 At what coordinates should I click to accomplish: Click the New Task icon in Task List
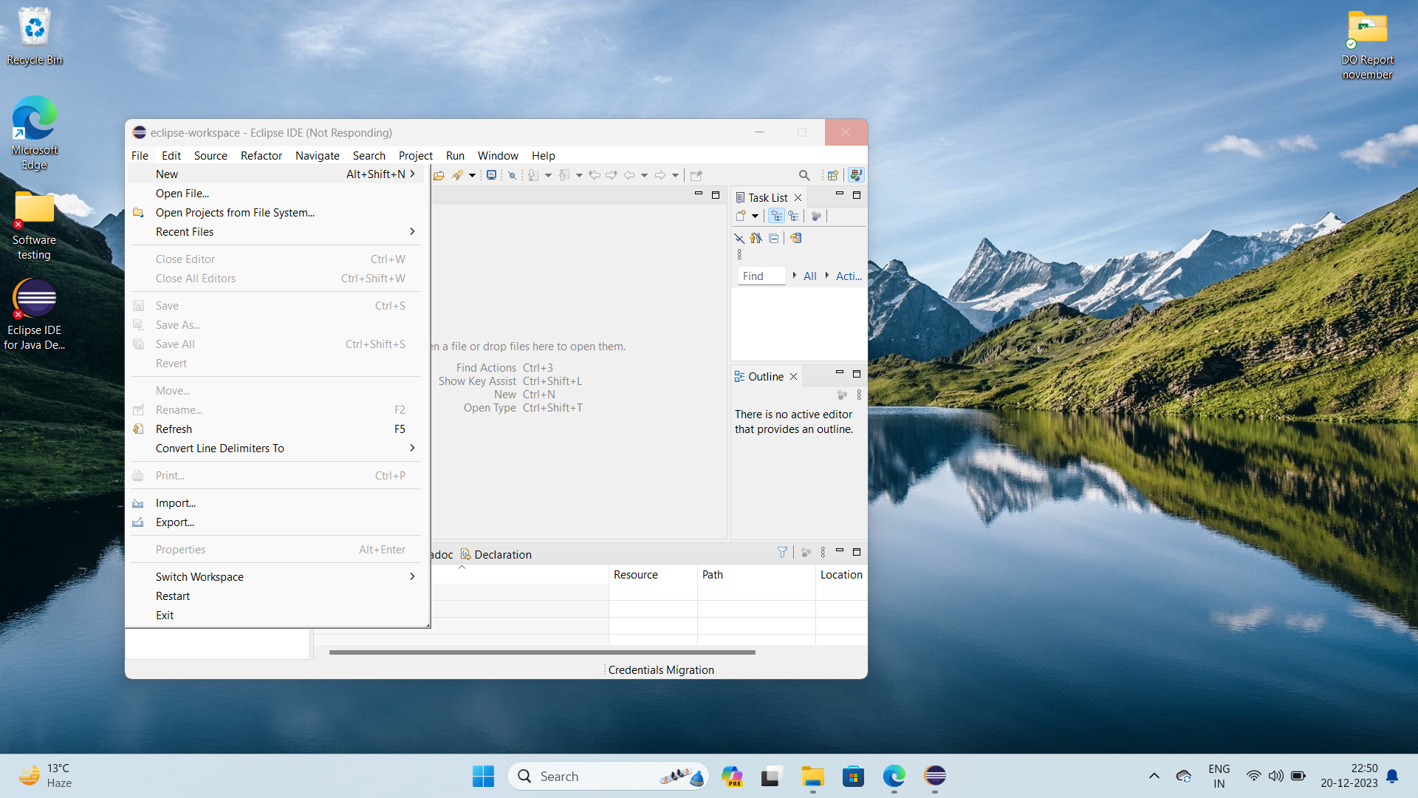tap(741, 216)
